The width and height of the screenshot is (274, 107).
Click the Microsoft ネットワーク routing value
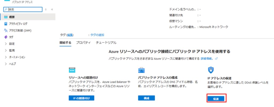[214, 27]
